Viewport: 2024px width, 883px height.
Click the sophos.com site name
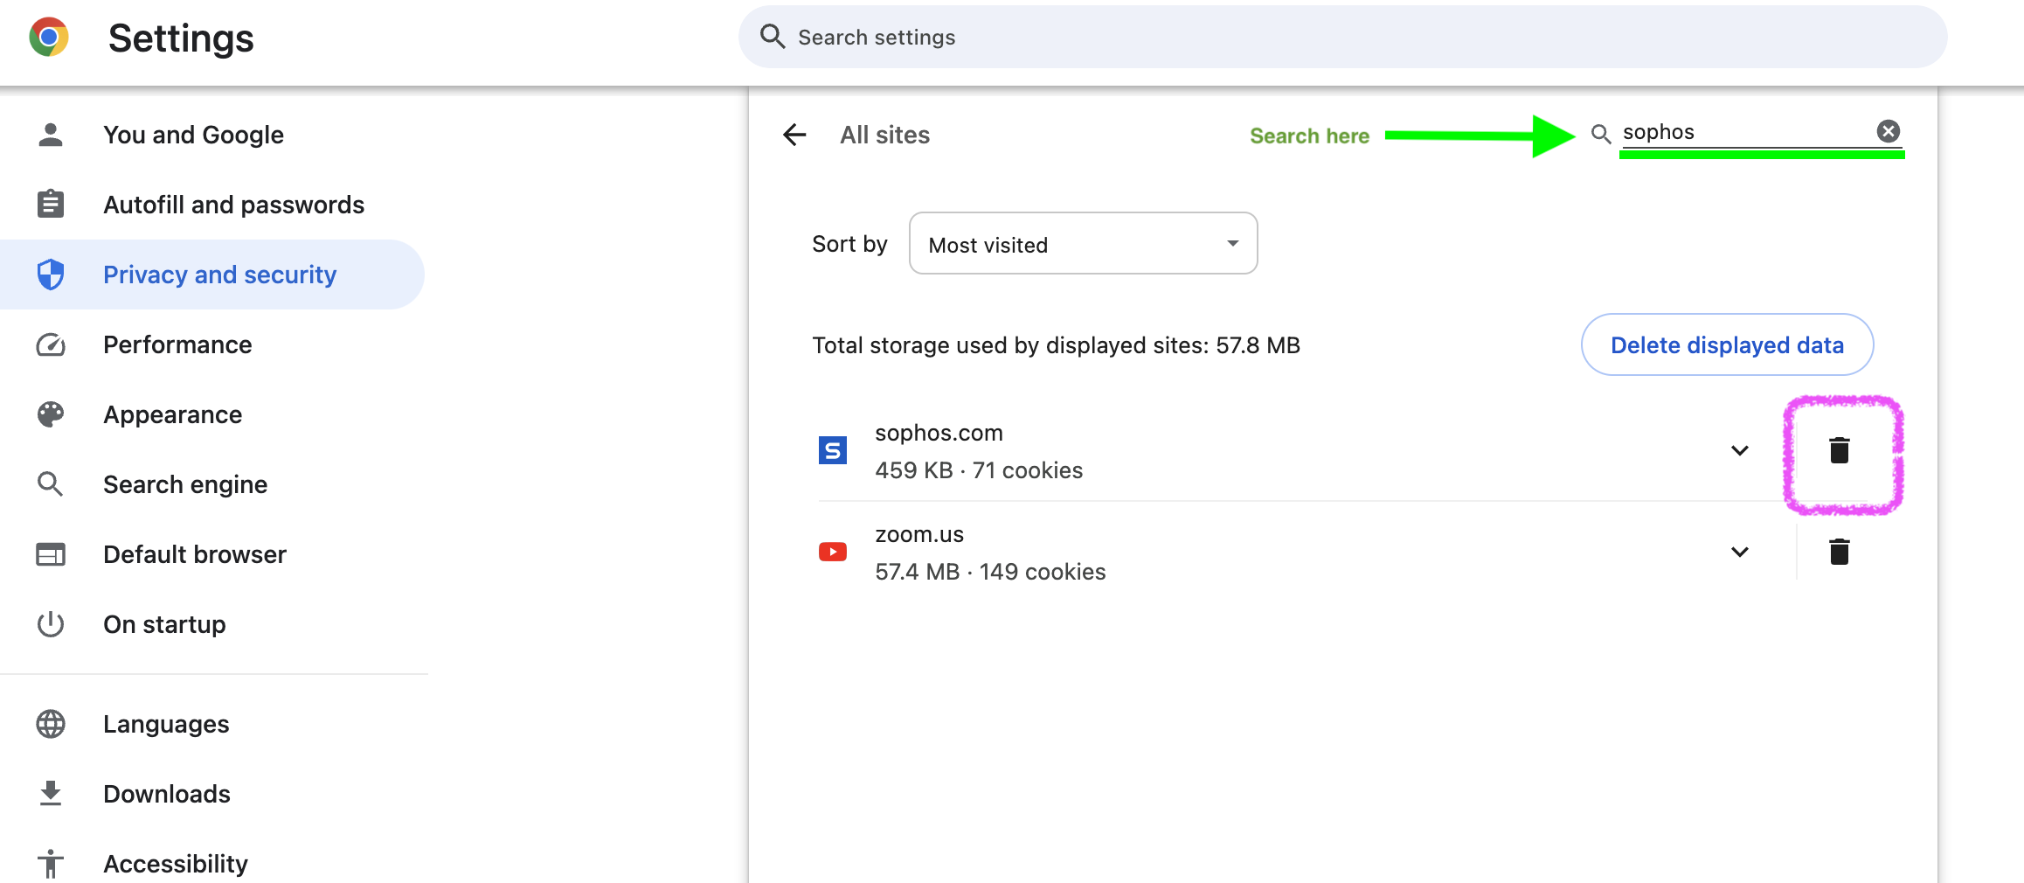click(939, 433)
